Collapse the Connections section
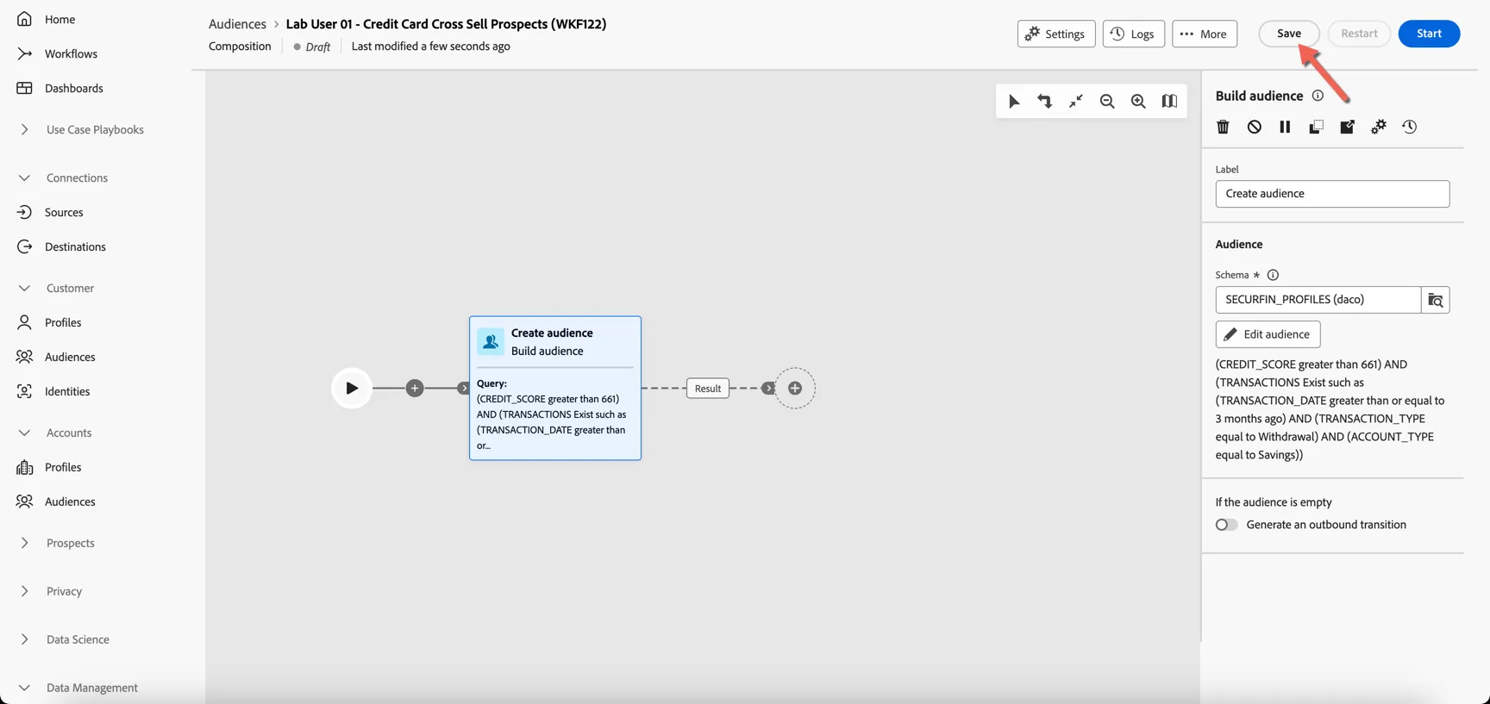Image resolution: width=1490 pixels, height=704 pixels. [24, 178]
